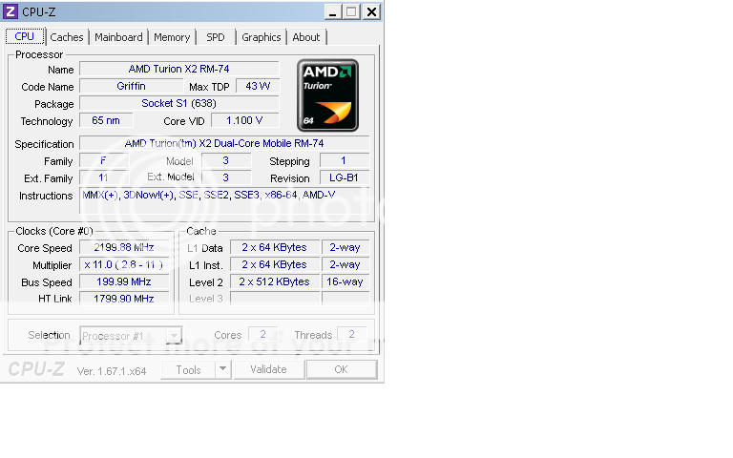This screenshot has width=733, height=458.
Task: Click the CPU-Z icon in the title bar
Action: 10,11
